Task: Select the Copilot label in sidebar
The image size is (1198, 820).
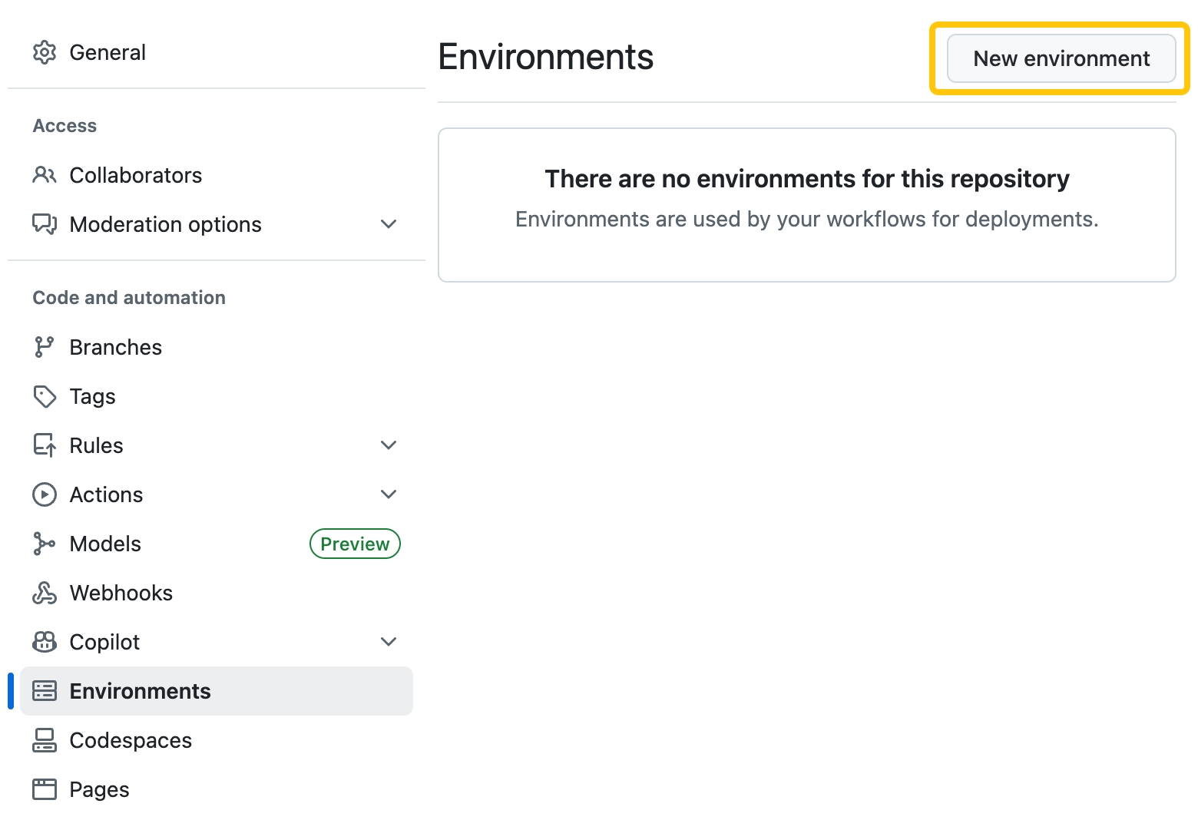Action: [104, 642]
